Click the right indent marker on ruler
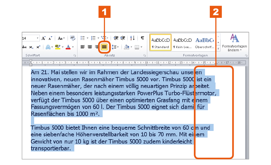Screen dimensions: 271x165 (216, 63)
